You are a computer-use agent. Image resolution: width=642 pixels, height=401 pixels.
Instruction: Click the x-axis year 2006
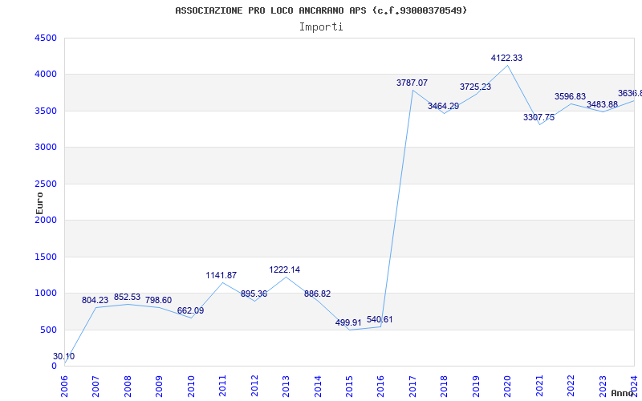point(64,387)
